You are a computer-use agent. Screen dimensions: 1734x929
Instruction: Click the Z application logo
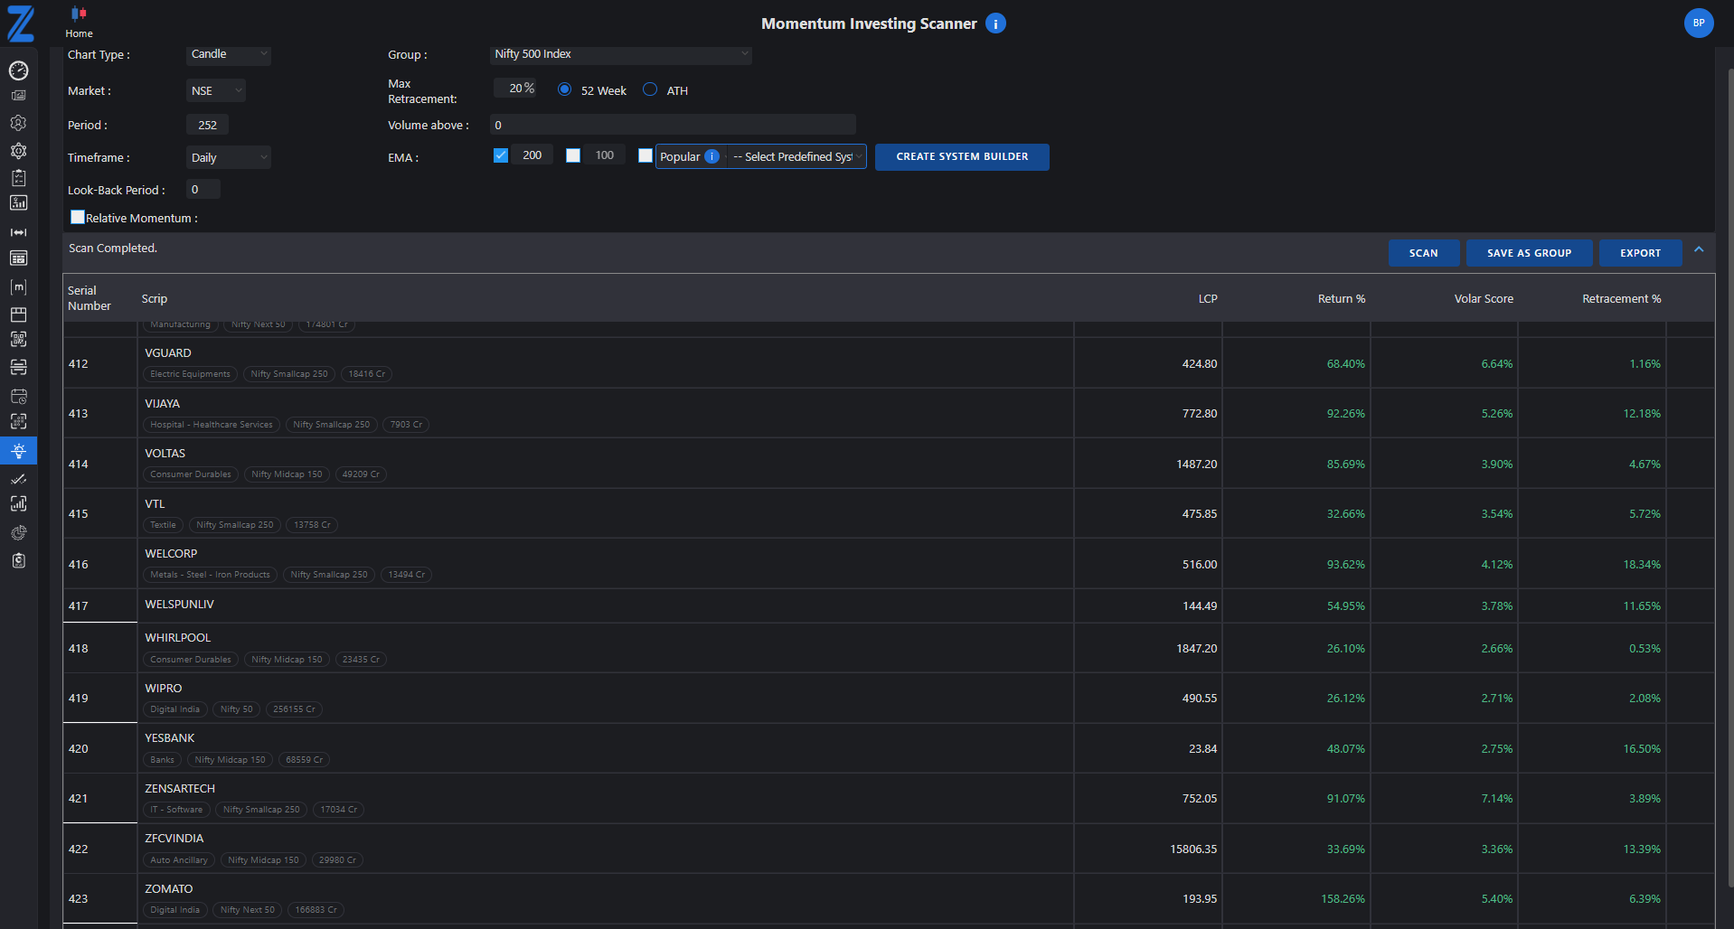(20, 23)
